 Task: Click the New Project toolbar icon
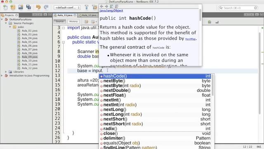click(x=13, y=7)
